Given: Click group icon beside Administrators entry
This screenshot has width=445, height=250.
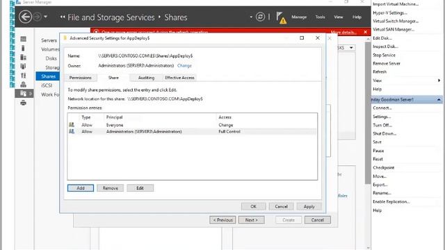Looking at the screenshot, I should [72, 131].
